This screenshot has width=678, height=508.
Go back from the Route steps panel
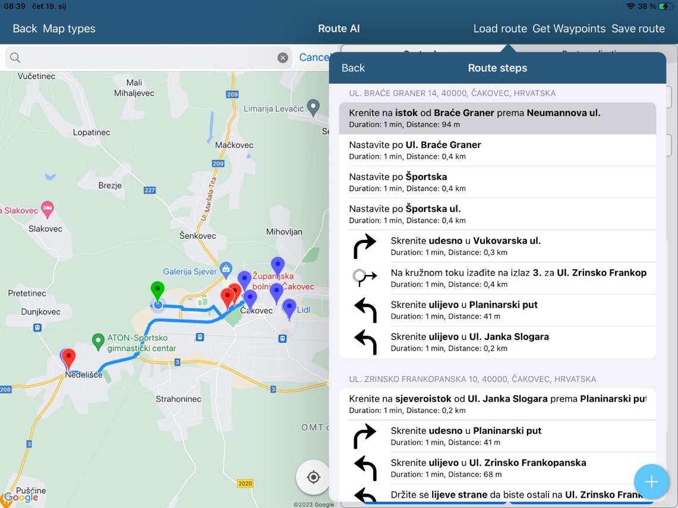click(x=353, y=68)
